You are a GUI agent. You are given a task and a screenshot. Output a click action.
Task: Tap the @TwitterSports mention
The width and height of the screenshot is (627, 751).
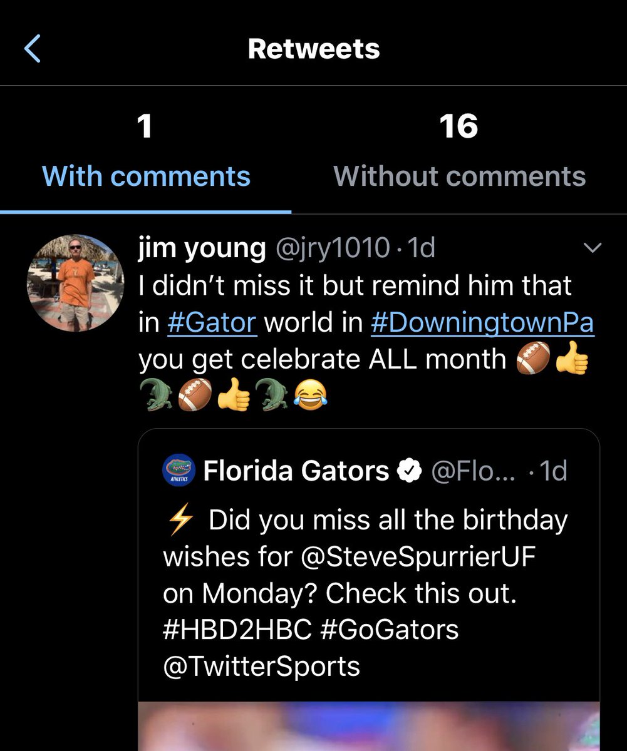coord(262,666)
